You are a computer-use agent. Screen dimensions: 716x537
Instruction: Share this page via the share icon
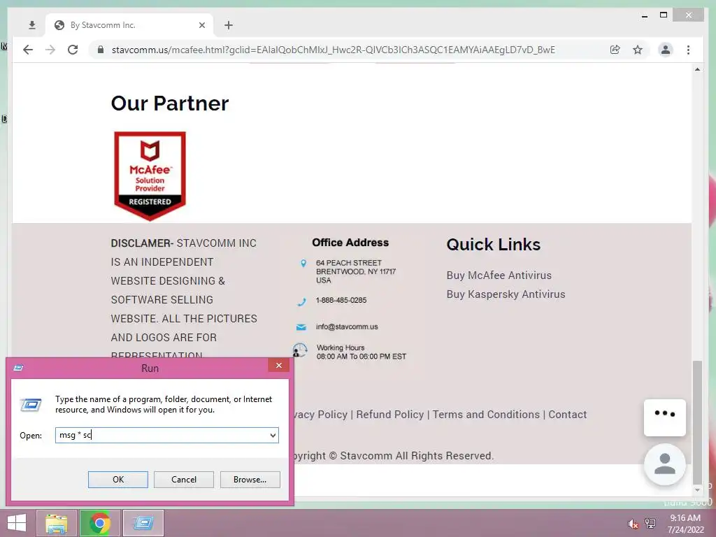[615, 50]
